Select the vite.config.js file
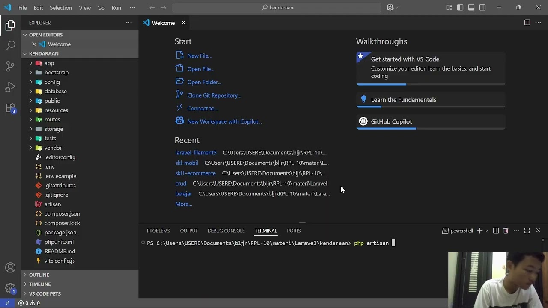This screenshot has height=308, width=548. pos(80,261)
